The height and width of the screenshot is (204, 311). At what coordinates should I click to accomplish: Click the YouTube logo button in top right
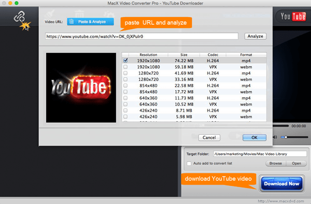[293, 17]
